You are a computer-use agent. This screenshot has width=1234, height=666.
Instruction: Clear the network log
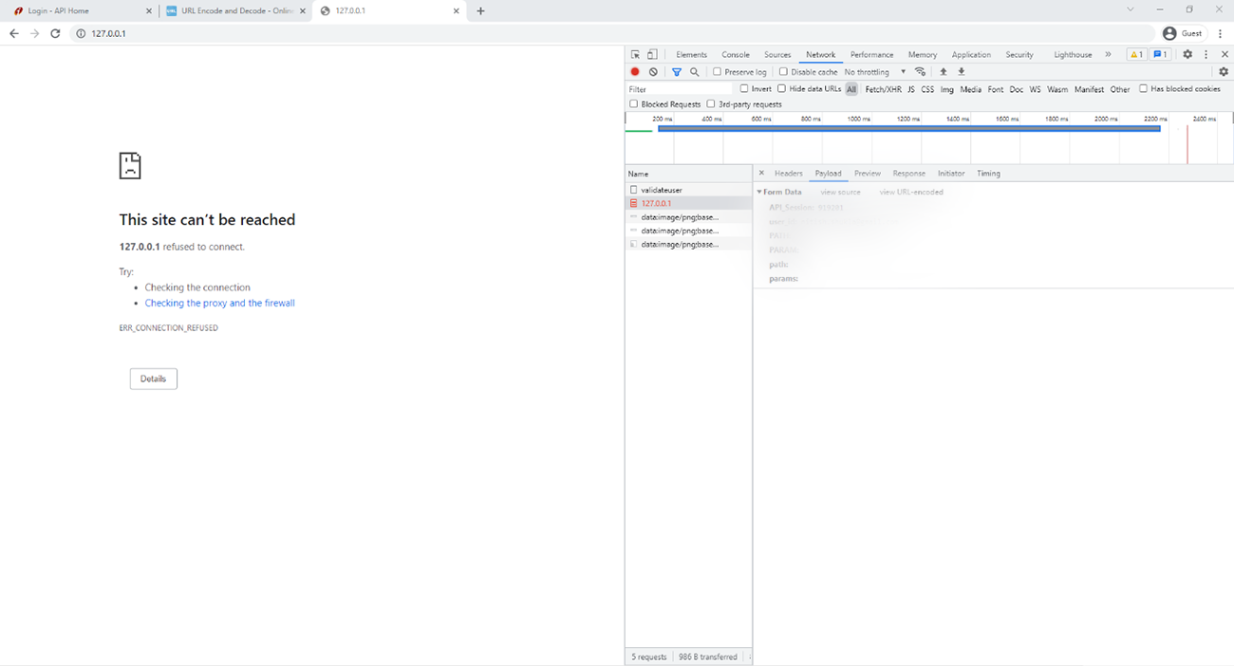point(652,71)
